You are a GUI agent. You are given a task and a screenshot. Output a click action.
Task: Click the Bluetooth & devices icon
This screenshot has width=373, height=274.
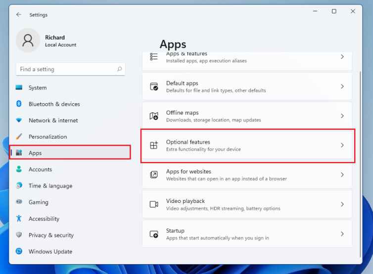(19, 104)
